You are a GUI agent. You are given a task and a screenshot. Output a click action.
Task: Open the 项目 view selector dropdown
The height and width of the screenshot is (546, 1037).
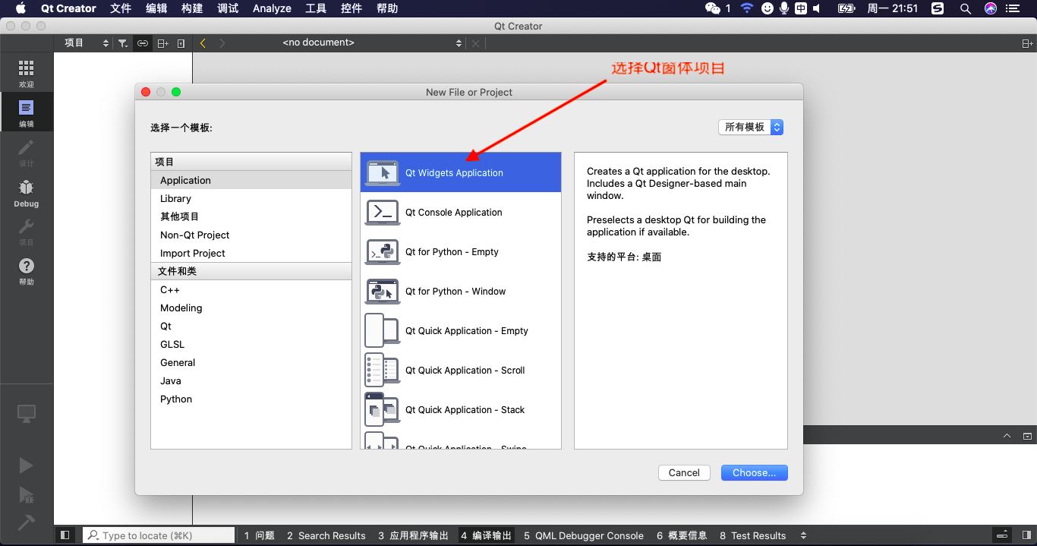(x=87, y=43)
